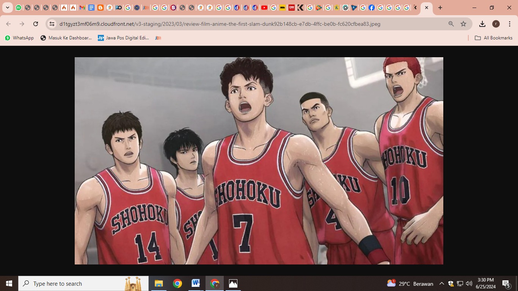Bookmark this page with the star icon

coord(463,24)
